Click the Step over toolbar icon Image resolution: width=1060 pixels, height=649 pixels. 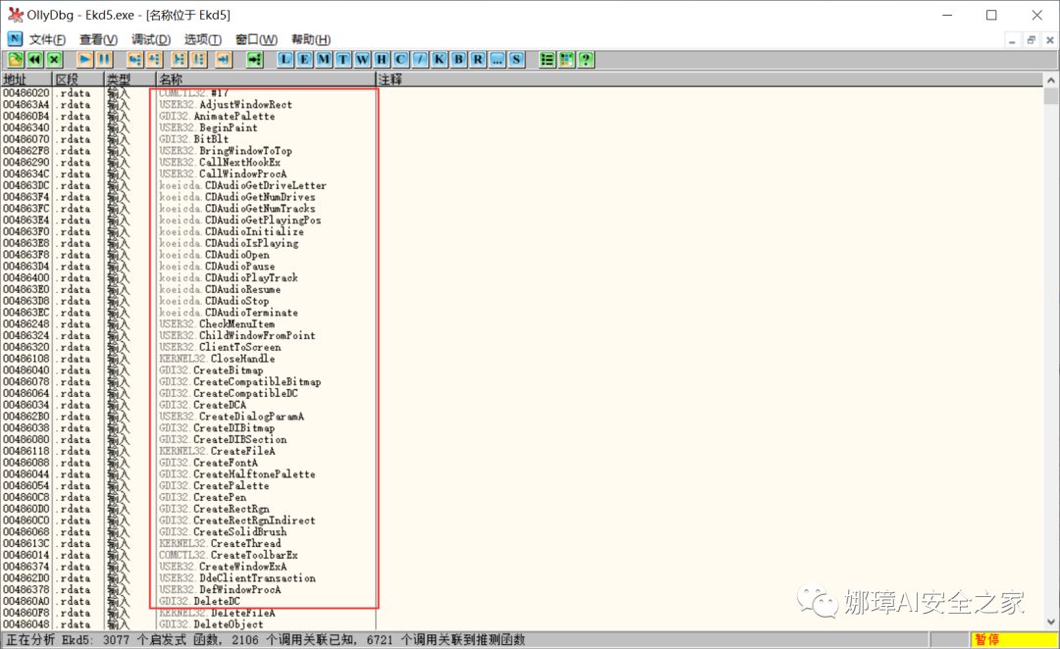tap(154, 60)
